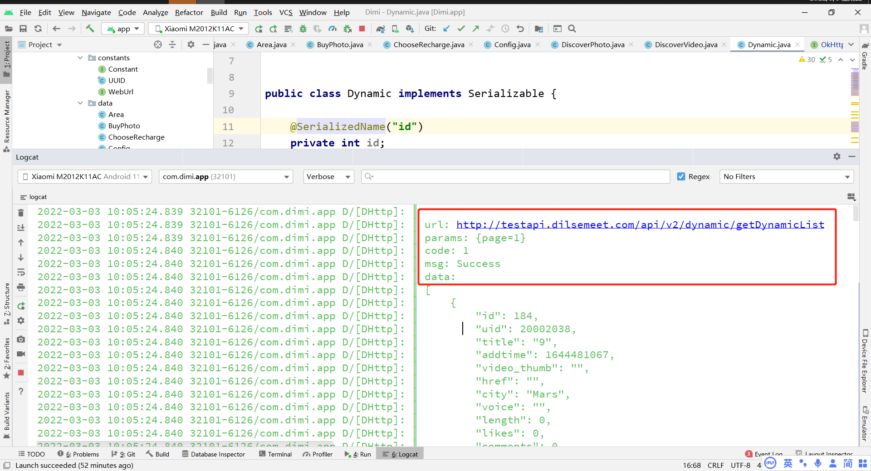This screenshot has height=471, width=871.
Task: Open the VCS menu
Action: click(286, 12)
